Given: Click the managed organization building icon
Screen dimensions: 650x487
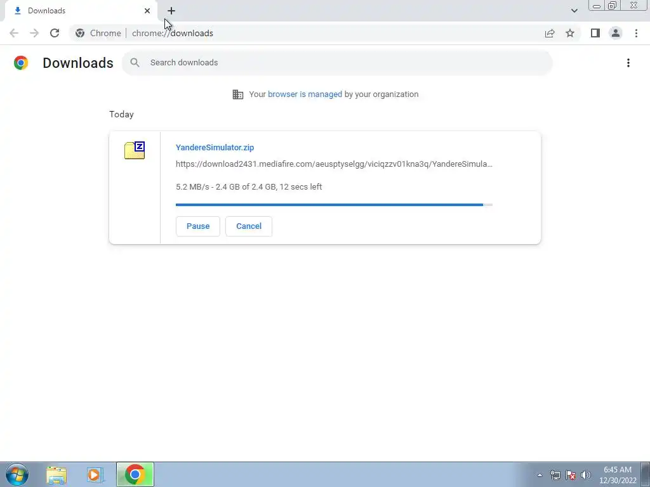Looking at the screenshot, I should 238,94.
